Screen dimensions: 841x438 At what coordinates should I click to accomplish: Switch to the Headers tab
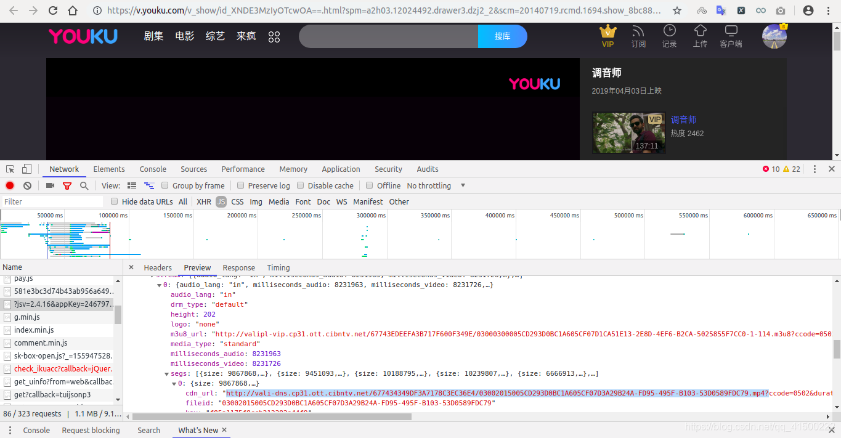coord(158,267)
